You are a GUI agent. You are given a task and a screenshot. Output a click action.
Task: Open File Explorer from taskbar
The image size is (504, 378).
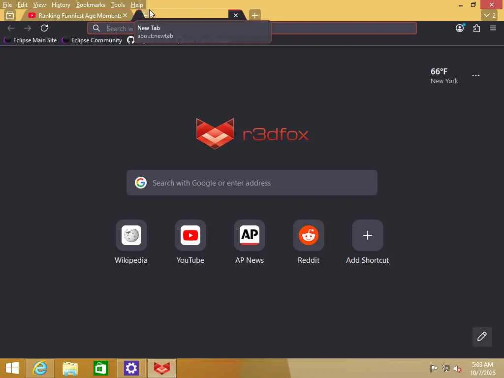point(70,368)
